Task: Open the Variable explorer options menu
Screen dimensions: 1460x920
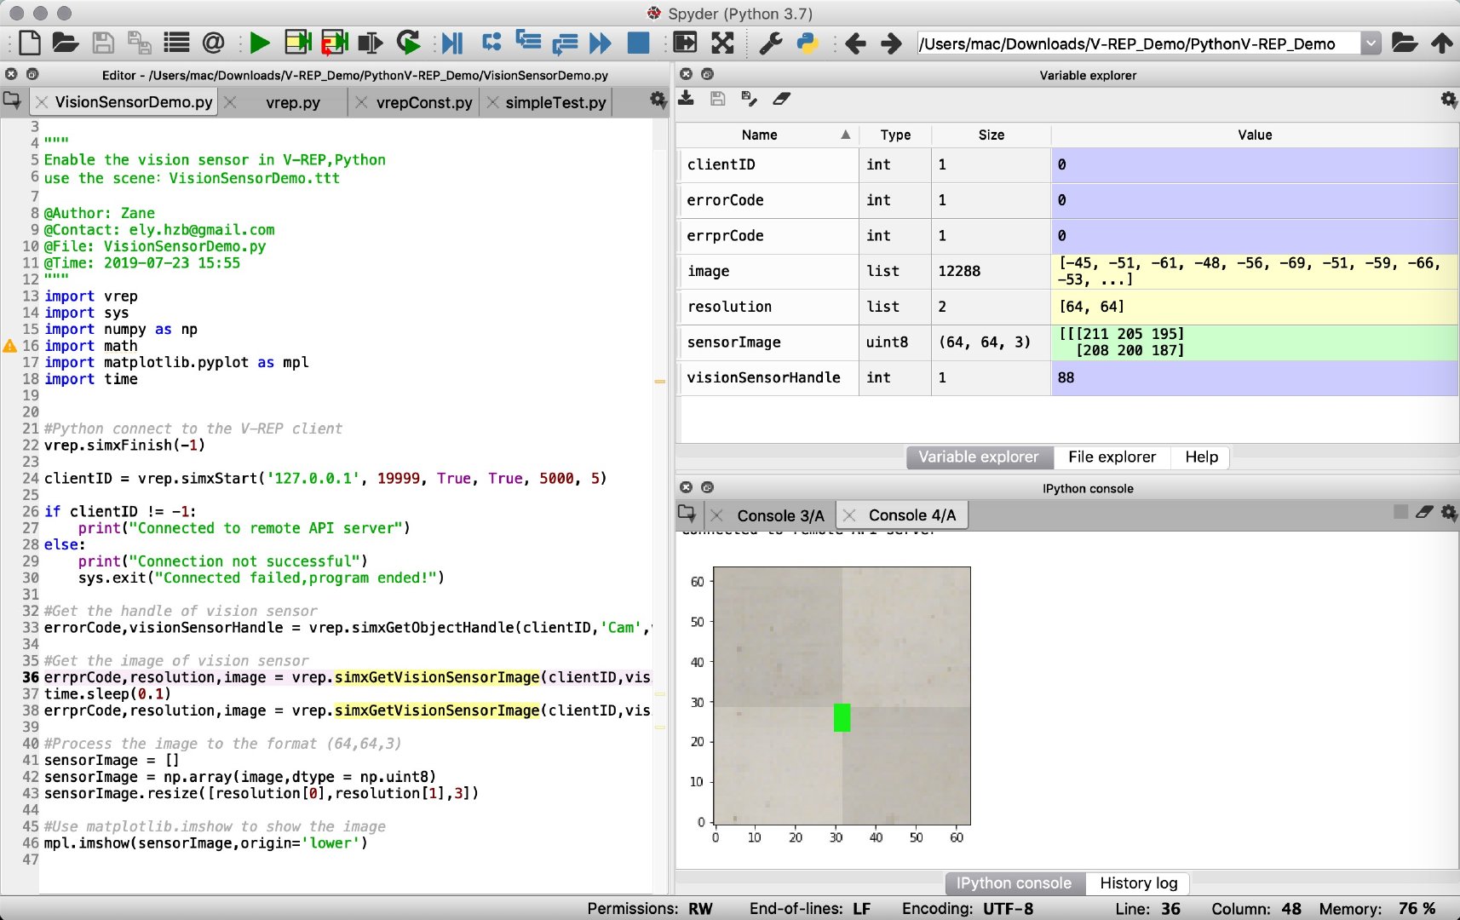Action: 1447,100
